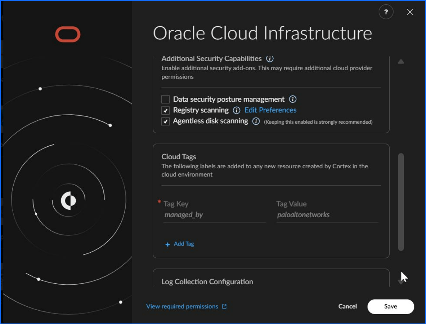Click the Tag Key managed_by field
This screenshot has width=426, height=324.
(215, 215)
